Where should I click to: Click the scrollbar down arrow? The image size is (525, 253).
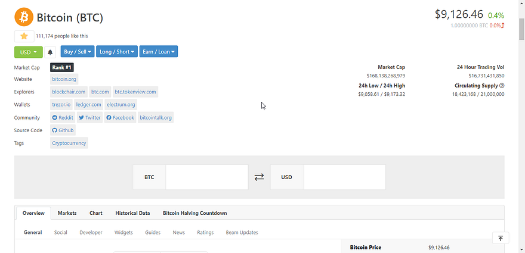[521, 249]
